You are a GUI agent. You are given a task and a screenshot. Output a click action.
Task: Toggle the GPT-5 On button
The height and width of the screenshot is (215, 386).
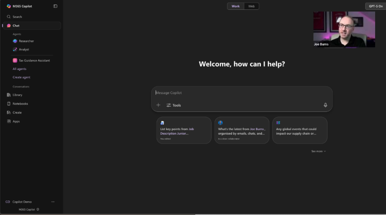[376, 6]
